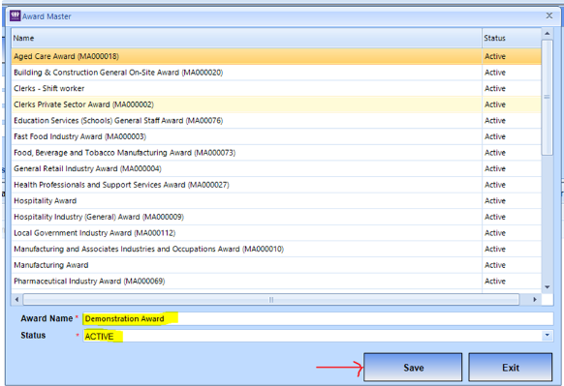
Task: Click the vertical scrollbar up arrow
Action: [x=548, y=34]
